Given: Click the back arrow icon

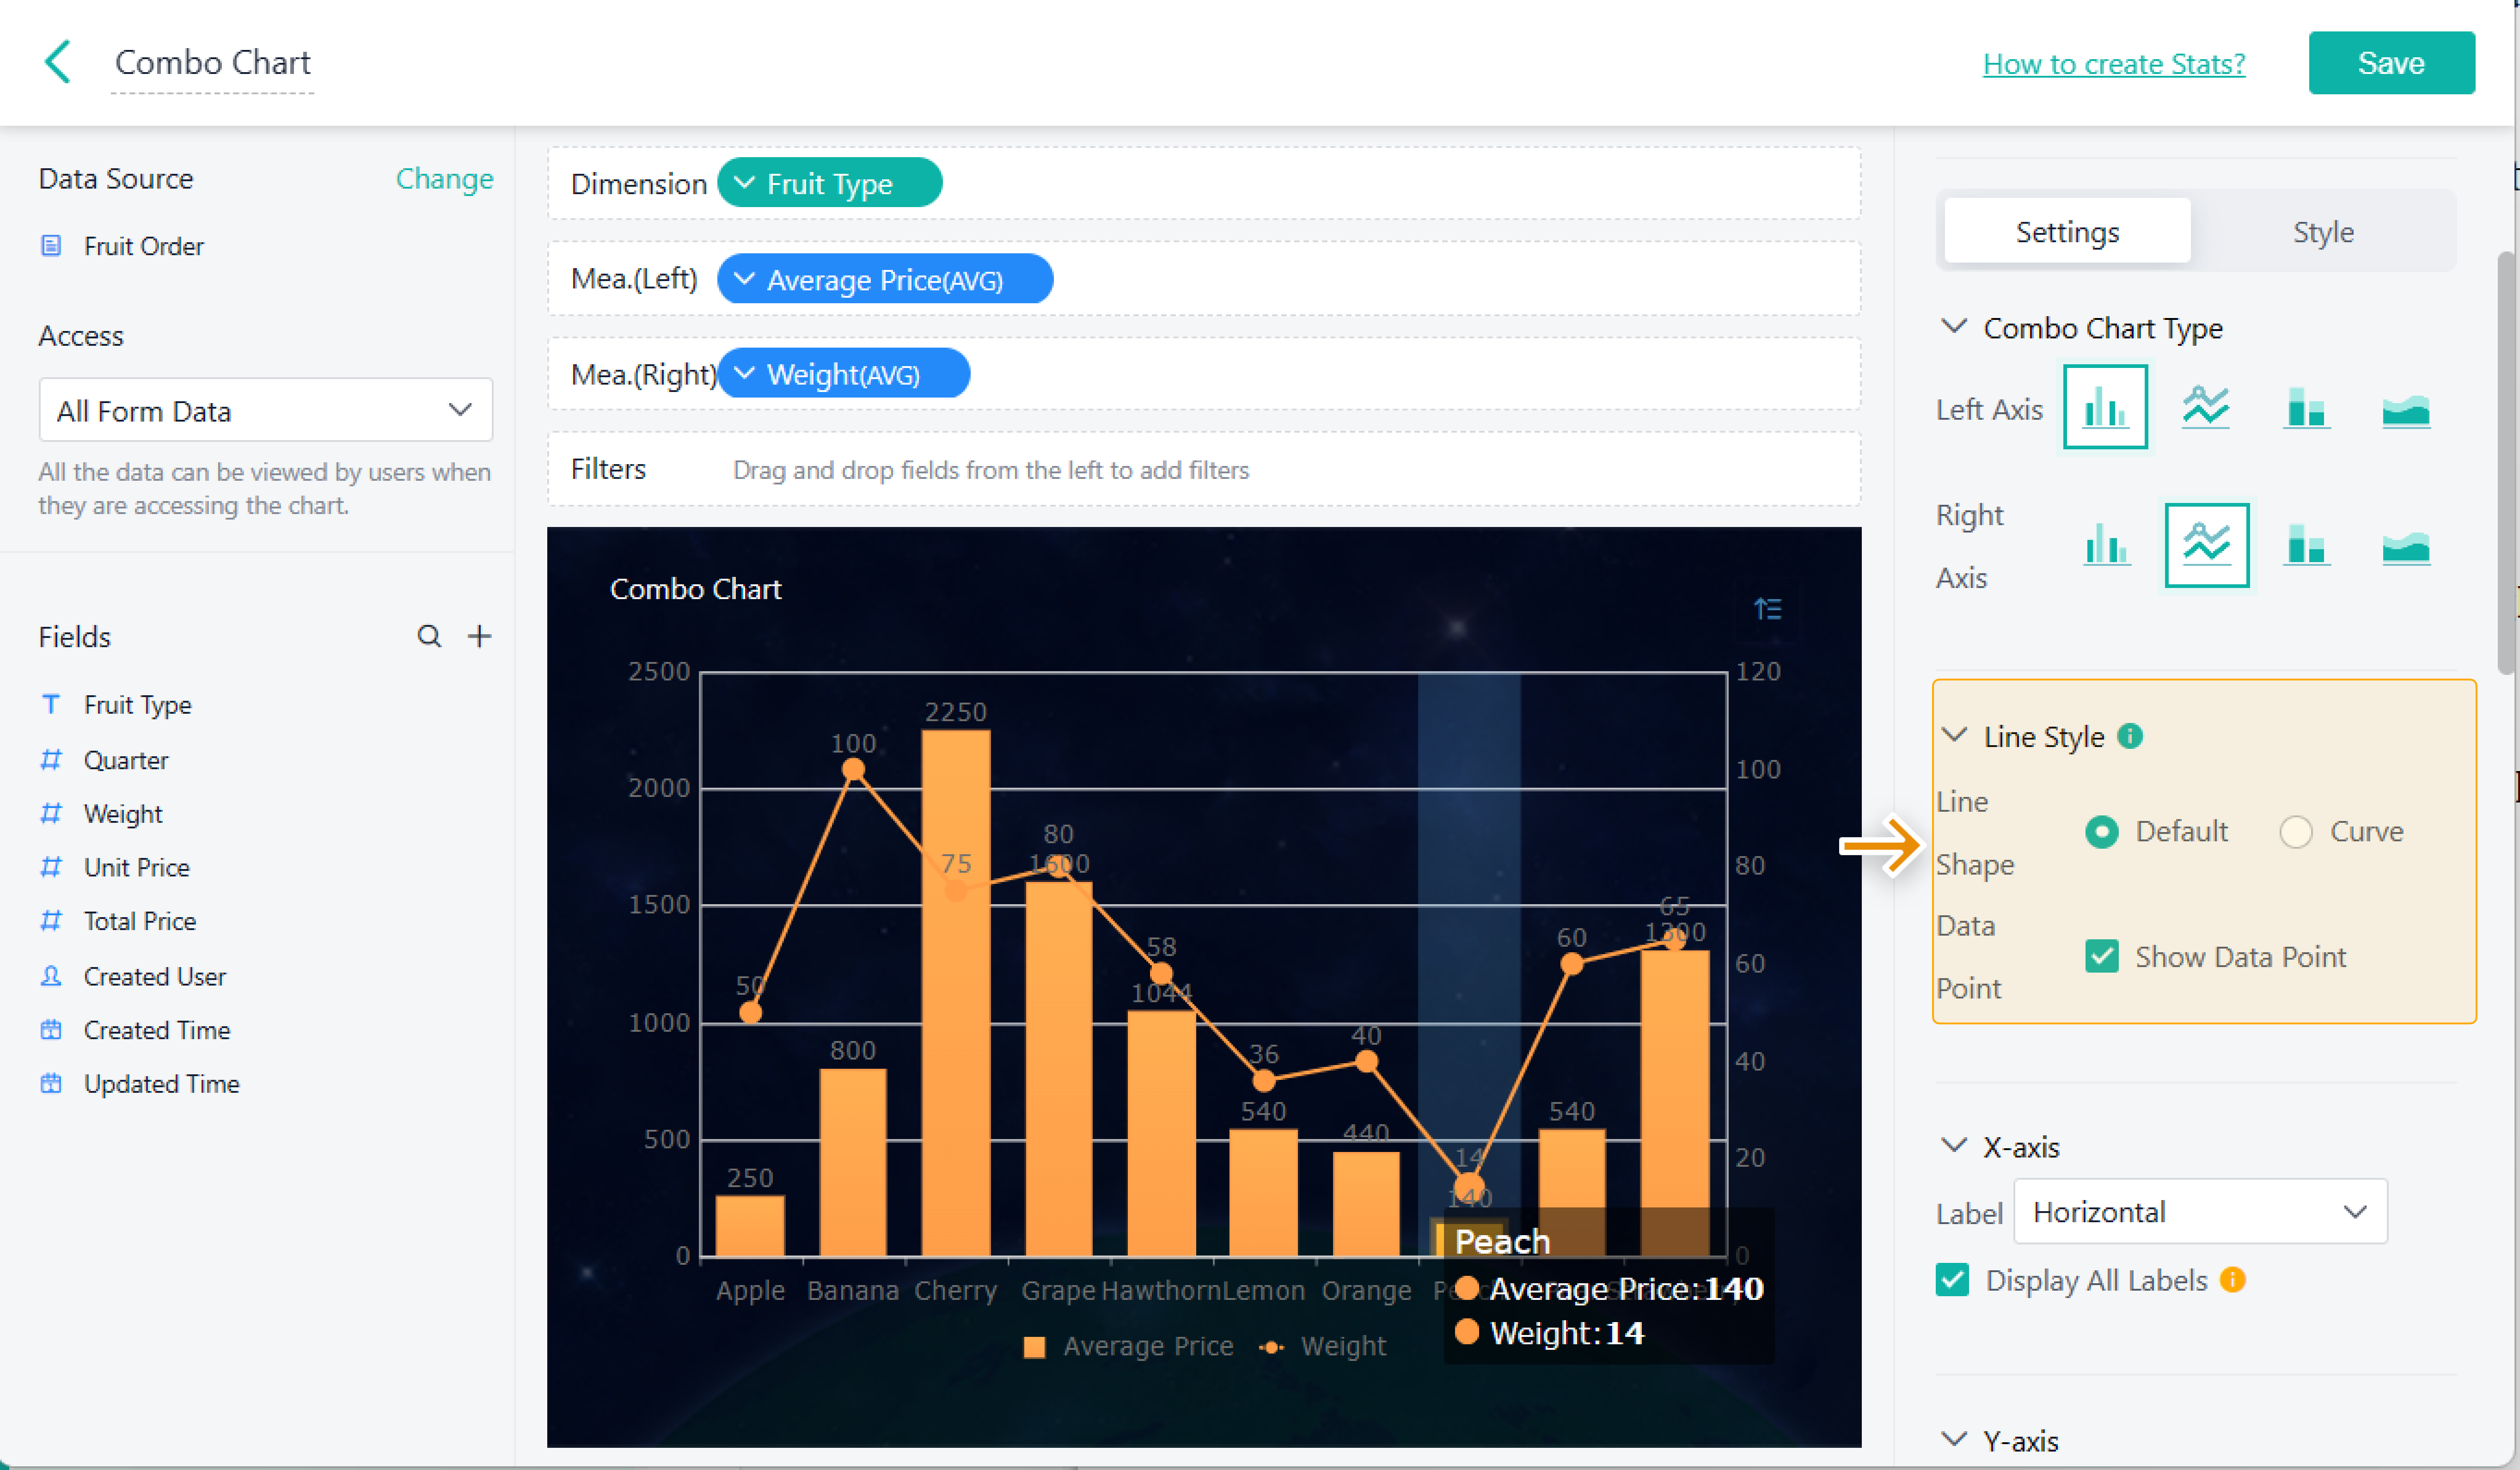Looking at the screenshot, I should coord(58,62).
